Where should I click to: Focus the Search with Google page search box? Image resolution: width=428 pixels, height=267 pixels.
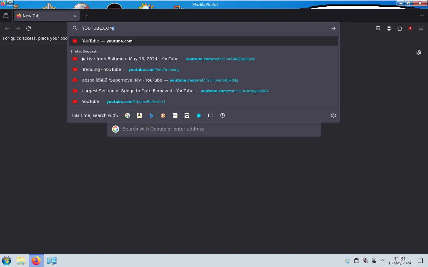(214, 129)
